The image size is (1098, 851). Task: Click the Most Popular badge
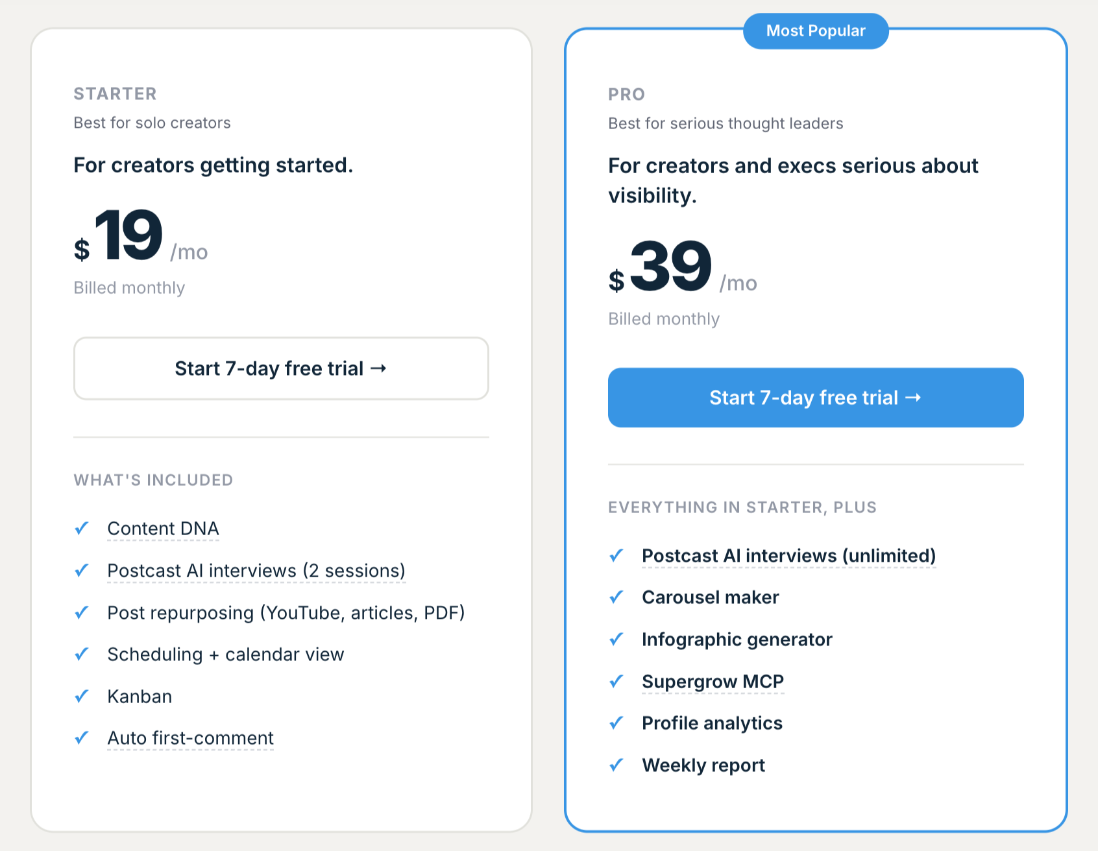click(816, 31)
